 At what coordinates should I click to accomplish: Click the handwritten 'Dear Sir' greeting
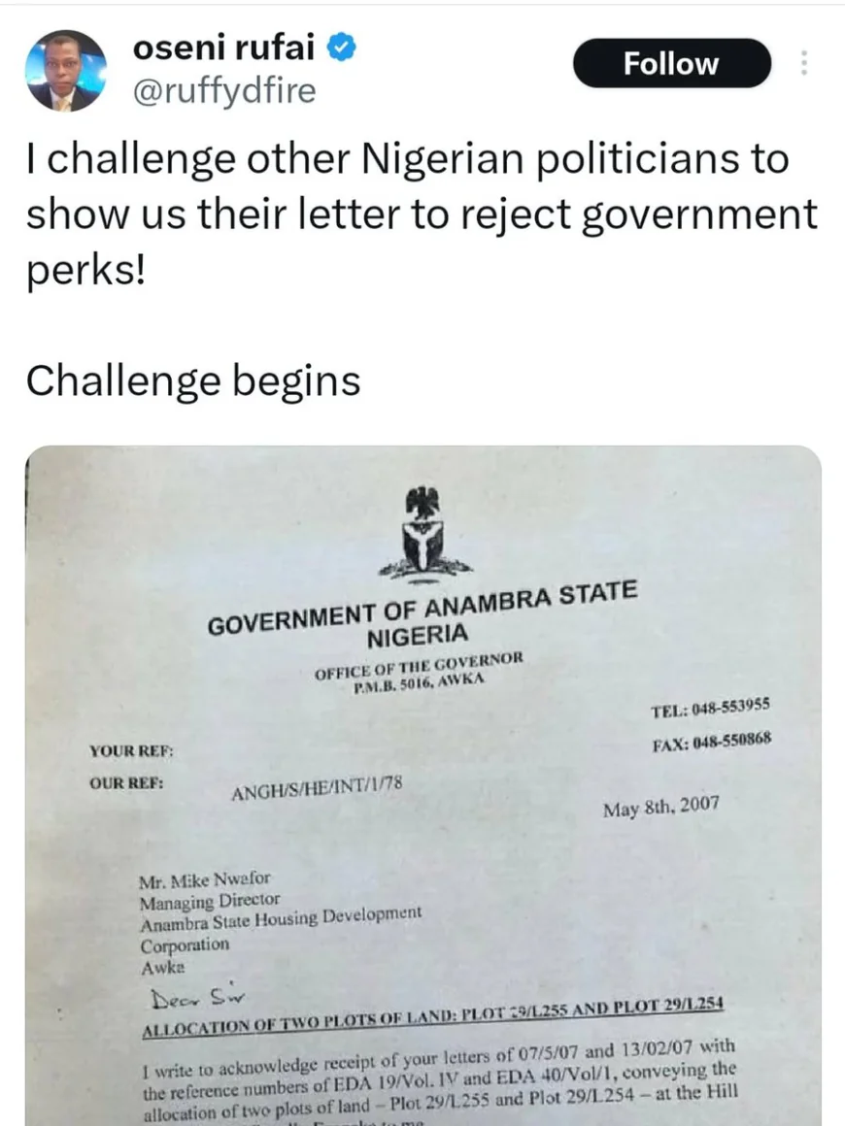coord(197,998)
